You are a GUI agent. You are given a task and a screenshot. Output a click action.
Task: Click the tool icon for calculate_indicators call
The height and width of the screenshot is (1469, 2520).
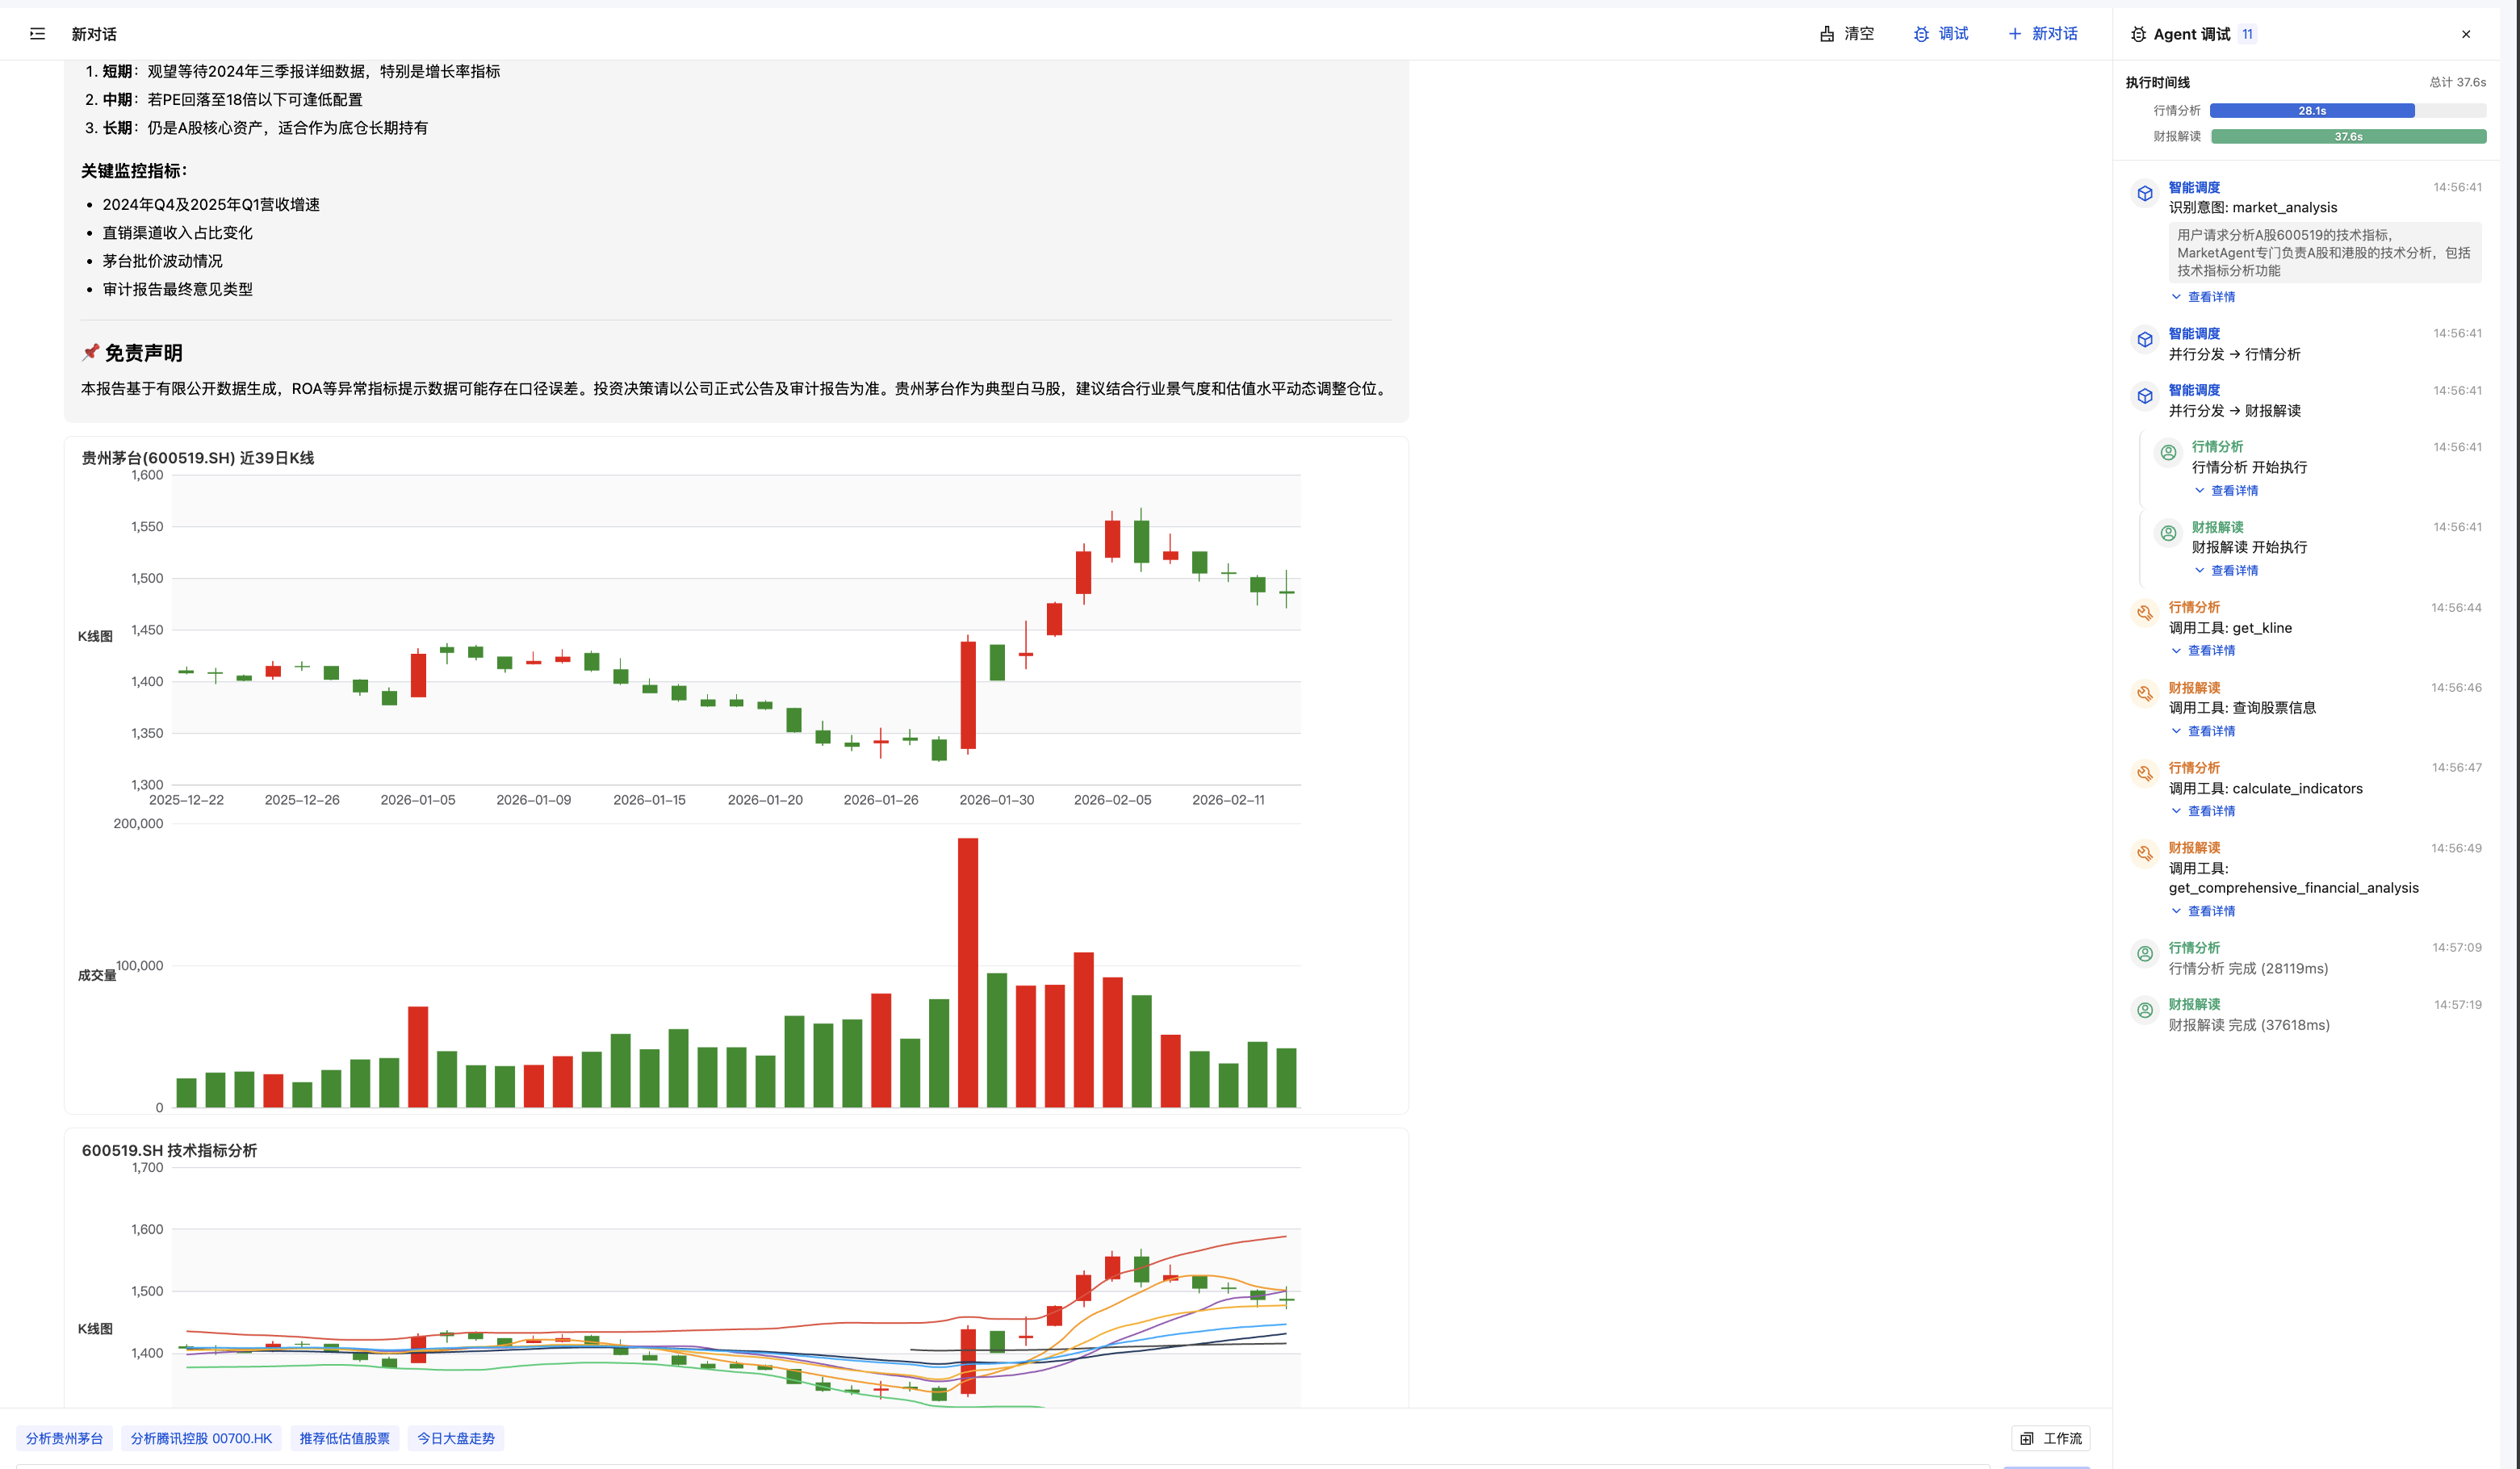(x=2145, y=773)
